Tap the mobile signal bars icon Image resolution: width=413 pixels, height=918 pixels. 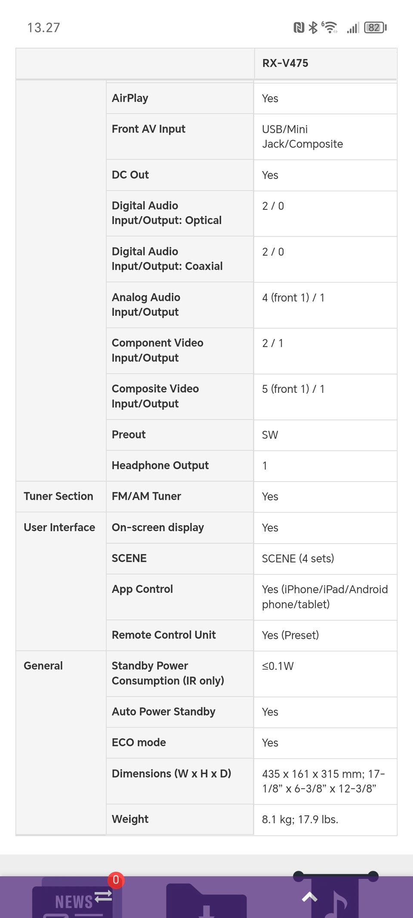coord(353,28)
